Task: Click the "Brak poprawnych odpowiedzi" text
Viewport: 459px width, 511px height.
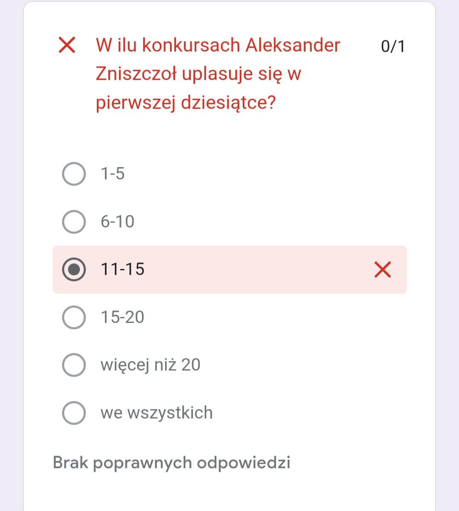Action: click(171, 462)
